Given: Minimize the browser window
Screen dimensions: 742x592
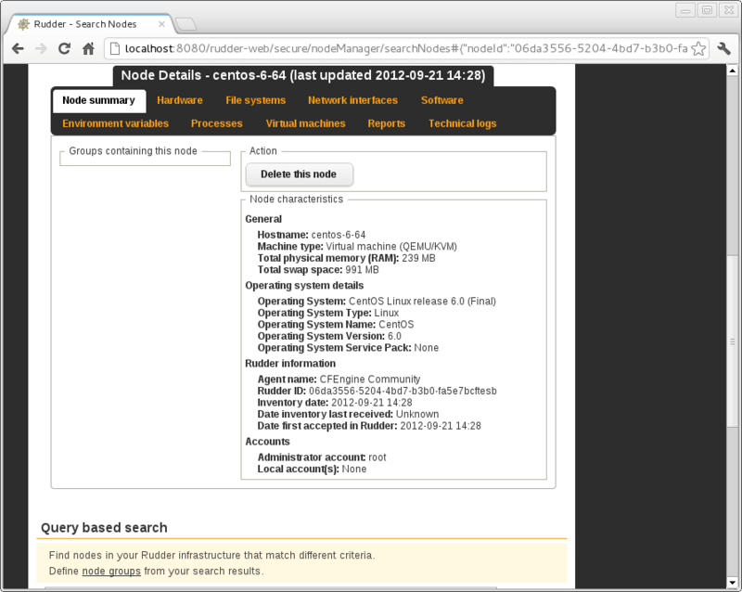Looking at the screenshot, I should click(685, 10).
